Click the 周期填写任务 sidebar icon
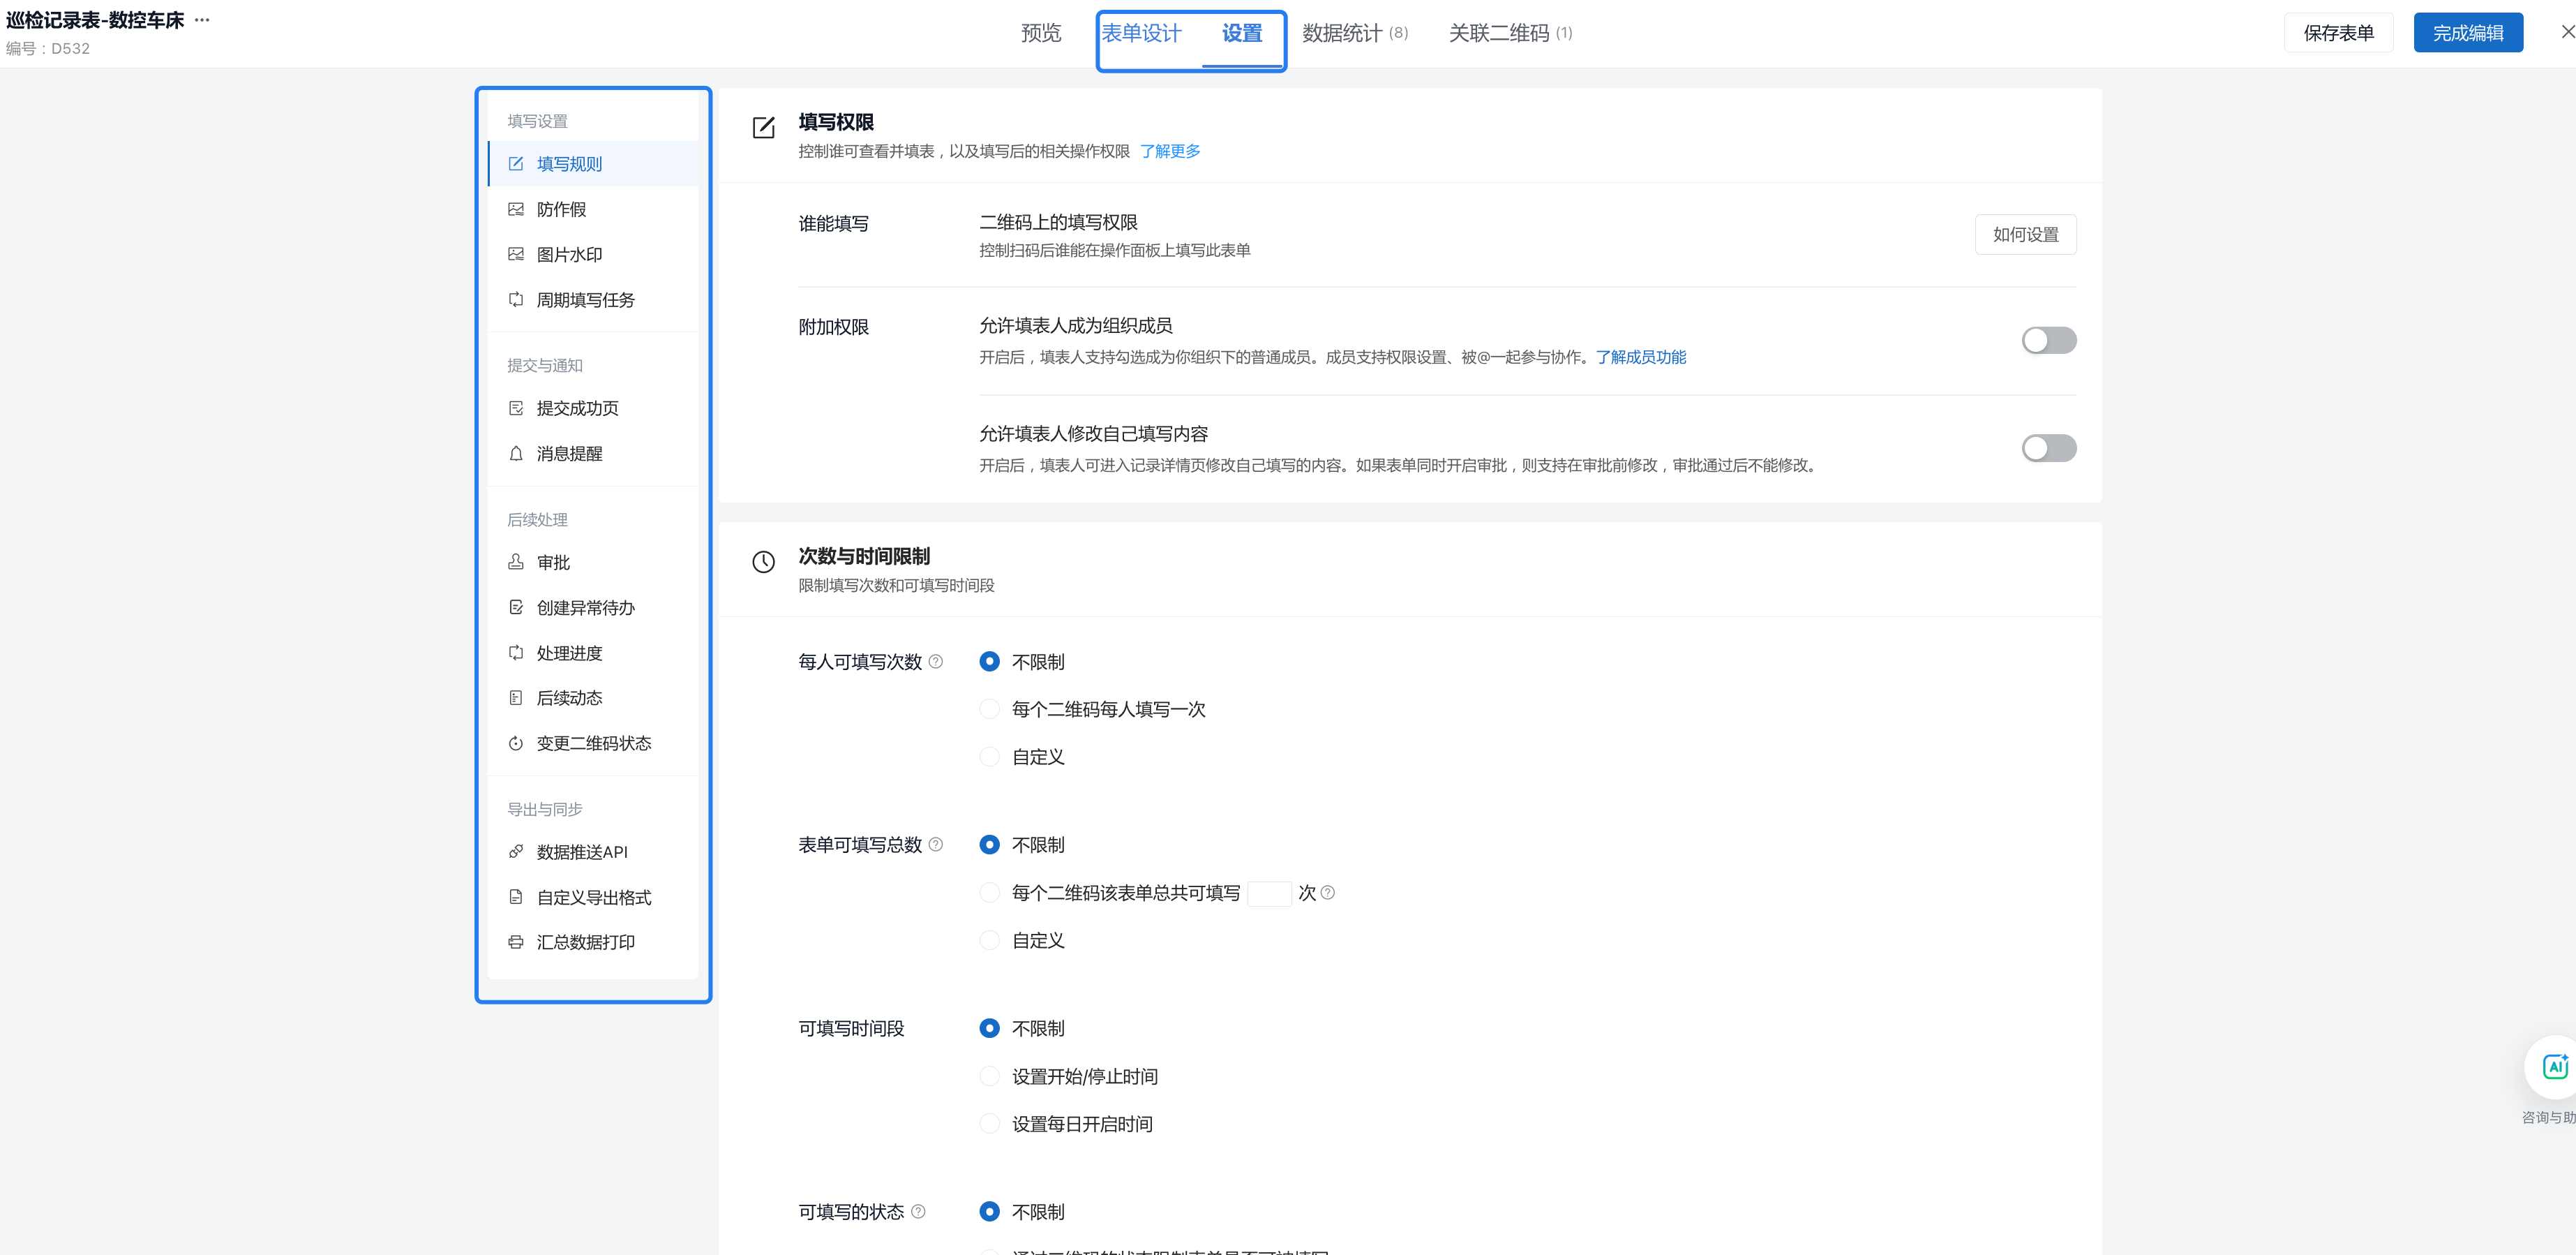 point(516,299)
